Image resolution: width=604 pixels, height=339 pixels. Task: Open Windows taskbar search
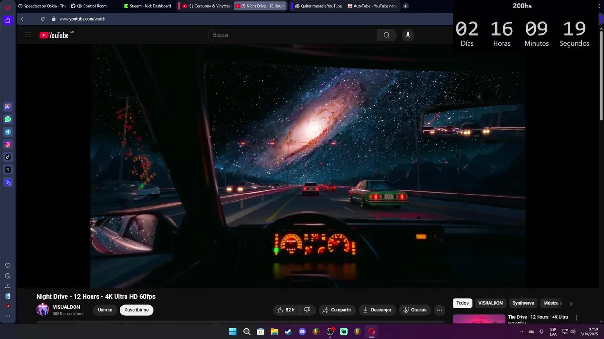(x=247, y=331)
